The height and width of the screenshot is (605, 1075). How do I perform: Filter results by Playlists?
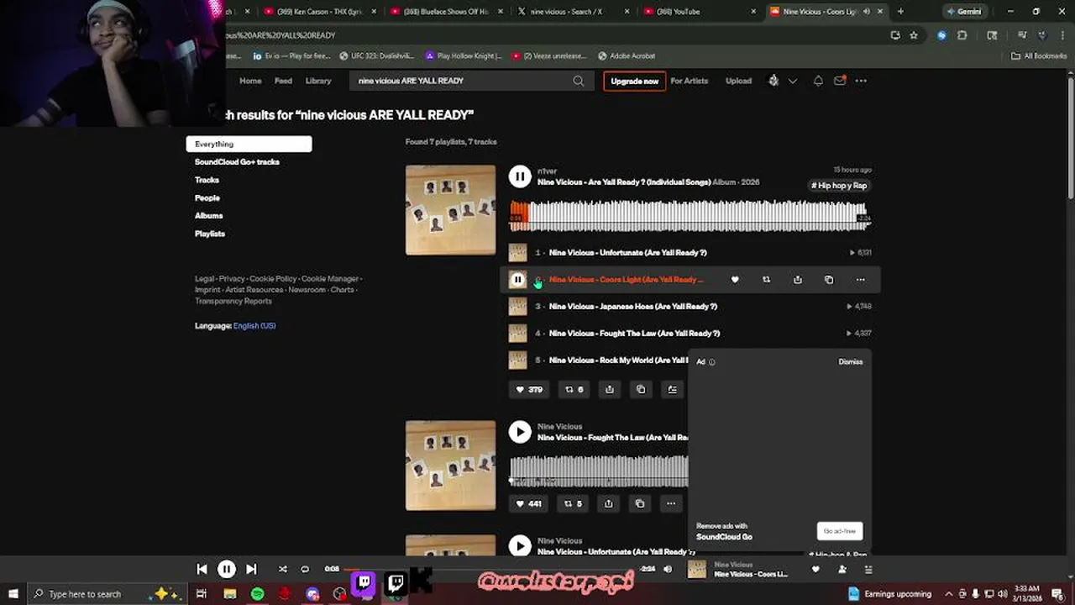coord(210,234)
